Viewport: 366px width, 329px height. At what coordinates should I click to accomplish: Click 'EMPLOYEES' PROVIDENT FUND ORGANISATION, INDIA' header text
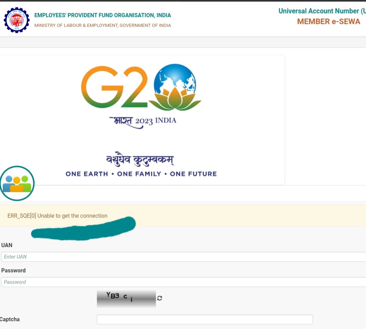pos(103,15)
